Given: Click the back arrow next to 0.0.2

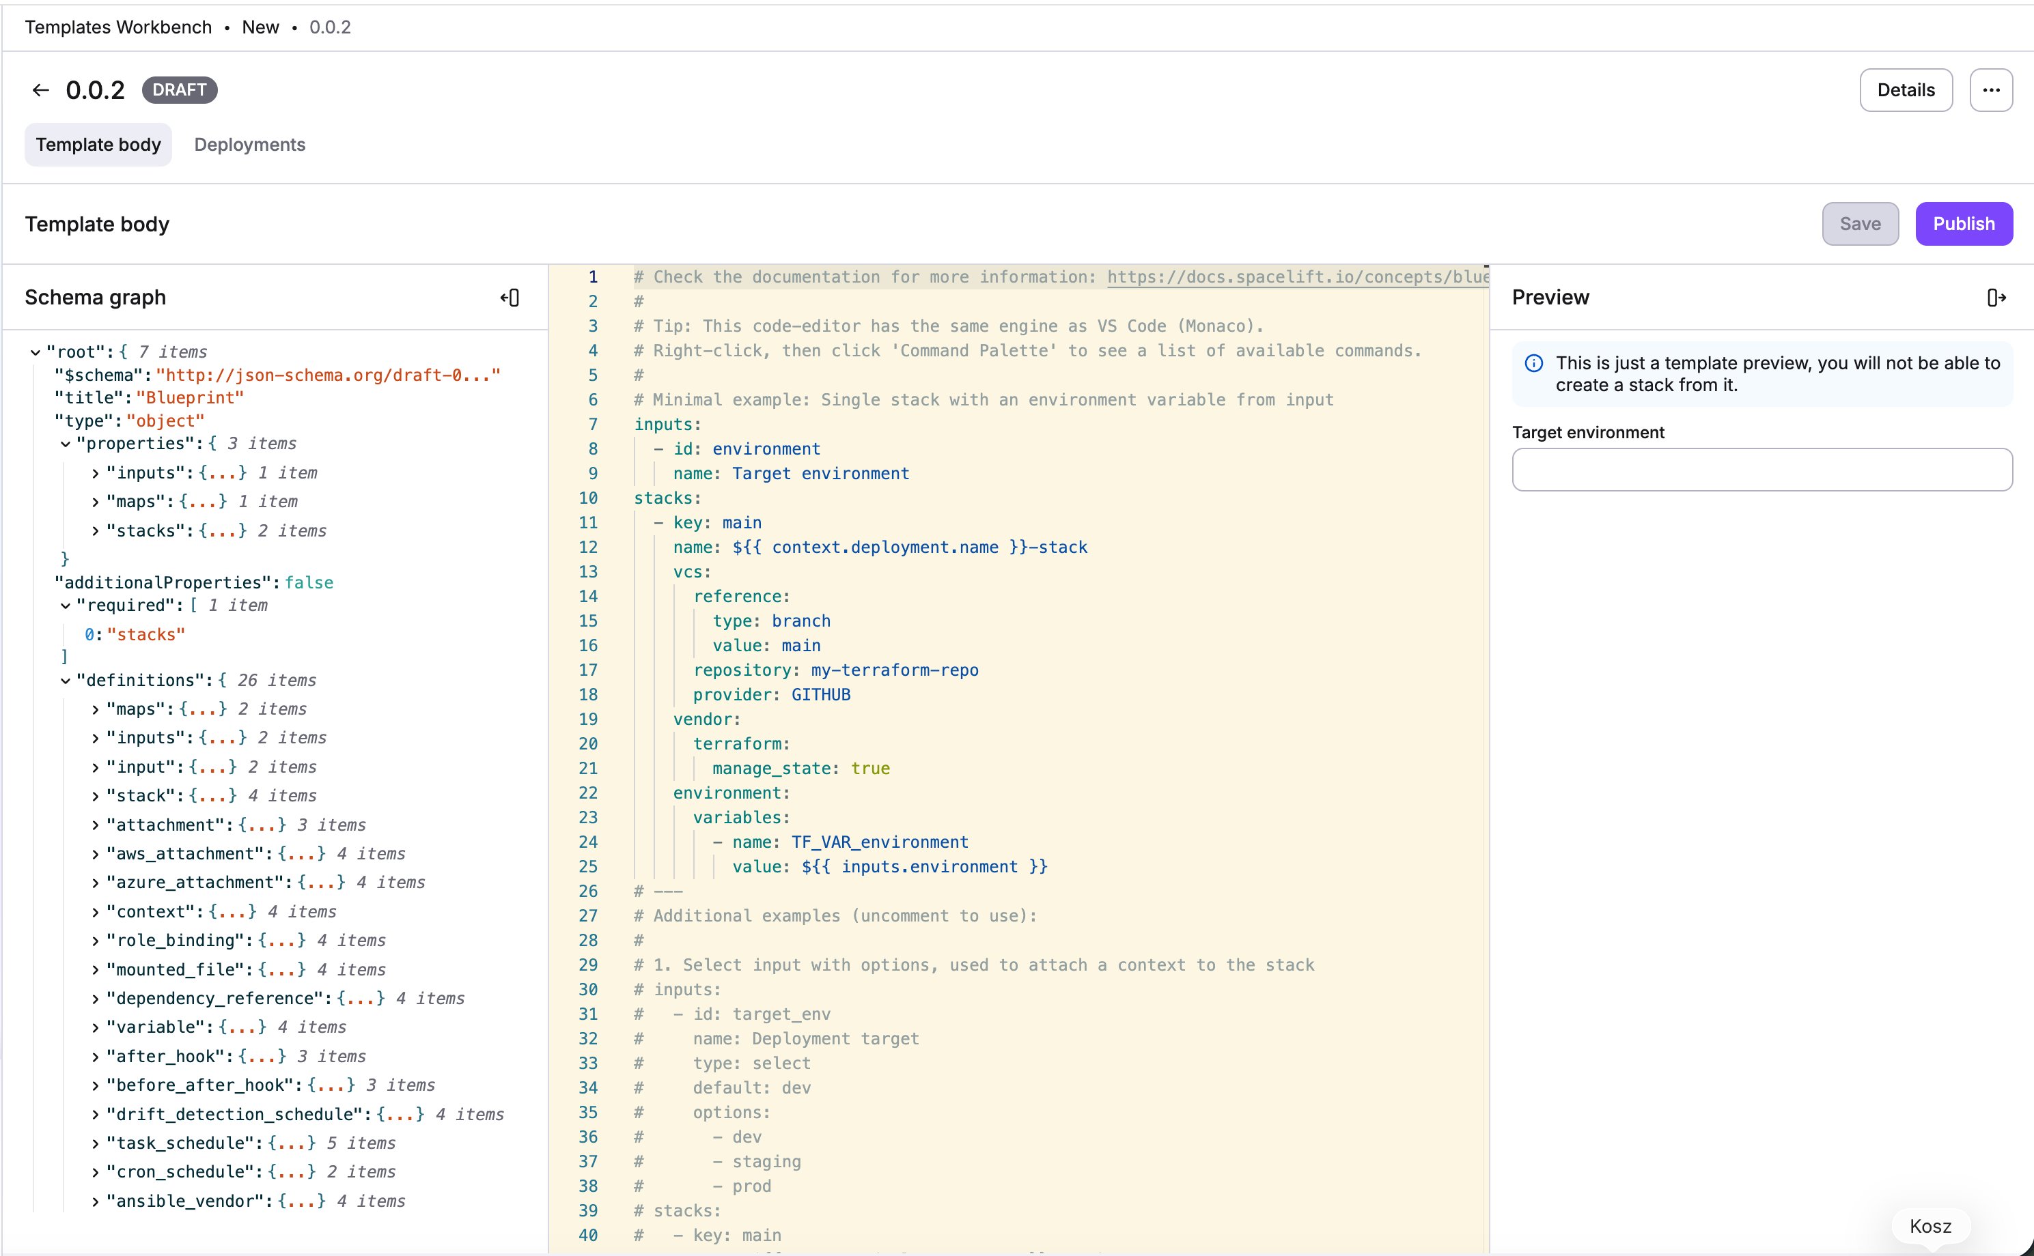Looking at the screenshot, I should [x=41, y=89].
